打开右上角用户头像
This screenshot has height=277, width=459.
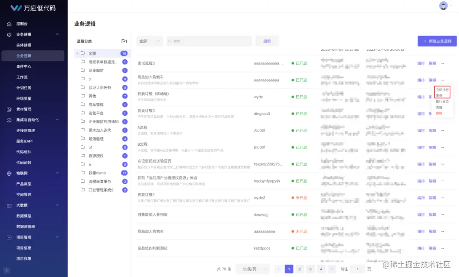[443, 6]
